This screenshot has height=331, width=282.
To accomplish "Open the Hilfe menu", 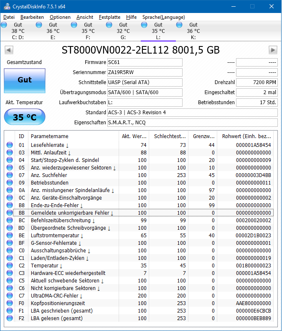I will [131, 17].
